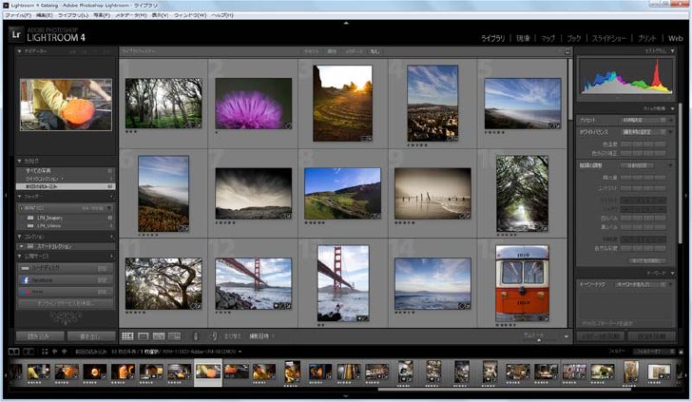Screen dimensions: 692x402
Task: Open the toolbar content options arrow
Action: pos(567,336)
